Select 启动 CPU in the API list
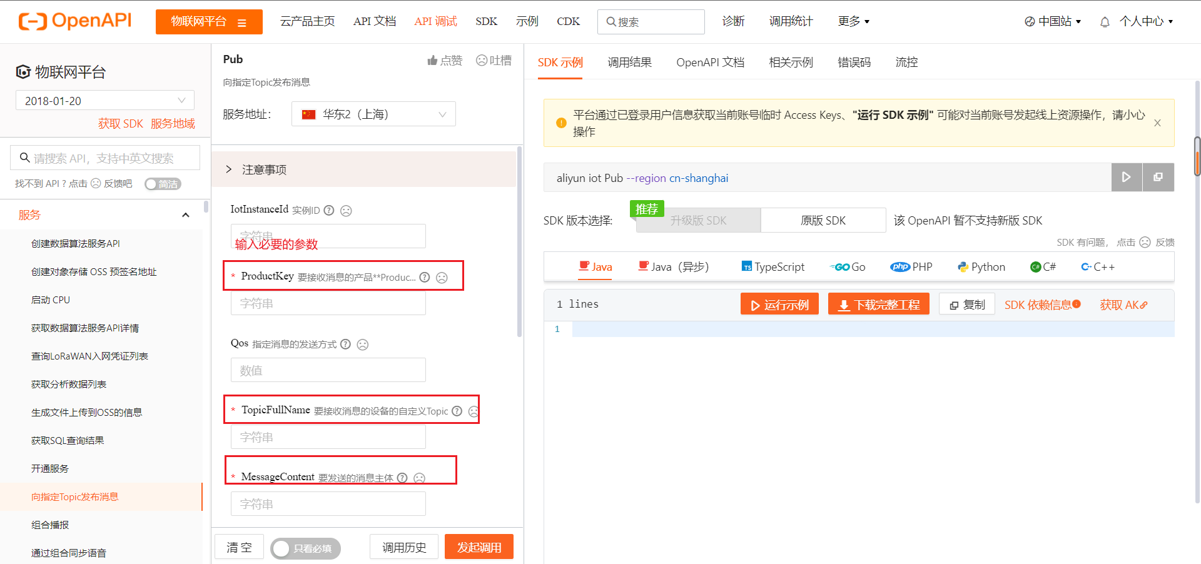Viewport: 1201px width, 564px height. [x=51, y=300]
